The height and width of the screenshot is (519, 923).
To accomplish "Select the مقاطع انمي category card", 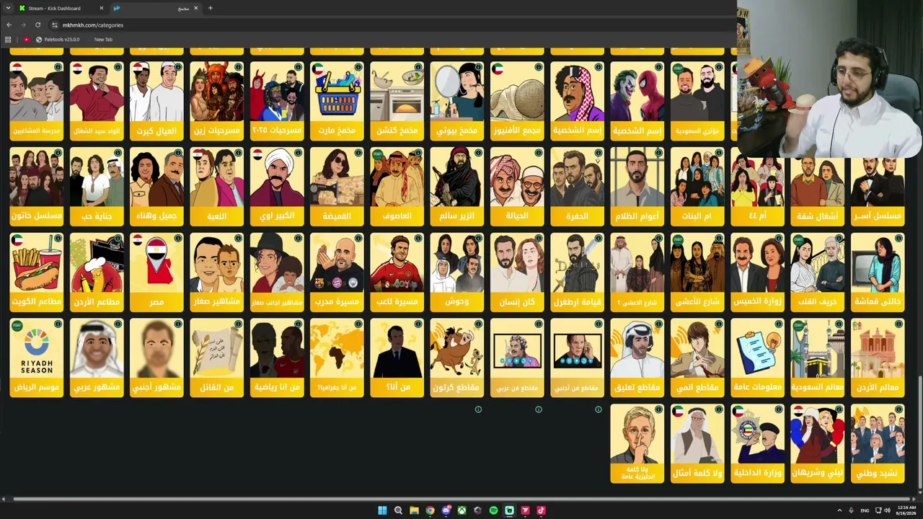I will [697, 358].
